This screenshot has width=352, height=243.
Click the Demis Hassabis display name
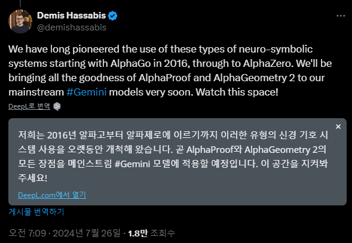[x=71, y=16]
